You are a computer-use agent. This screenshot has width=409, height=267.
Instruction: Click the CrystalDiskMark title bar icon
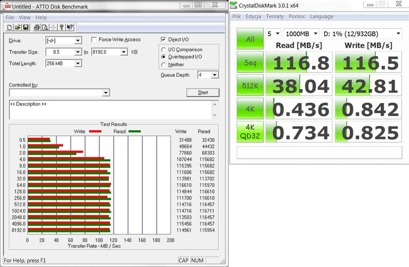pos(234,5)
